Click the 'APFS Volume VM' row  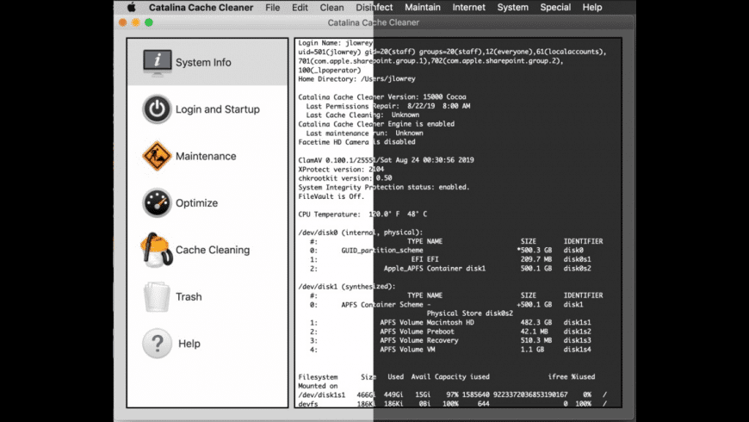click(x=450, y=350)
